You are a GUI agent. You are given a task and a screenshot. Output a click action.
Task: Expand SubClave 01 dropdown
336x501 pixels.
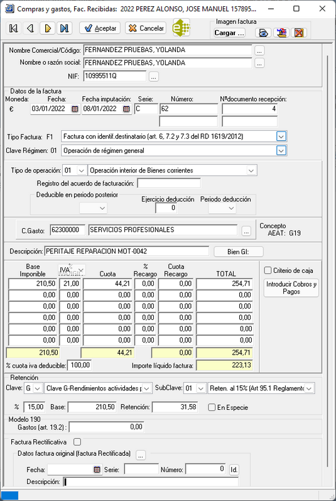pos(201,388)
